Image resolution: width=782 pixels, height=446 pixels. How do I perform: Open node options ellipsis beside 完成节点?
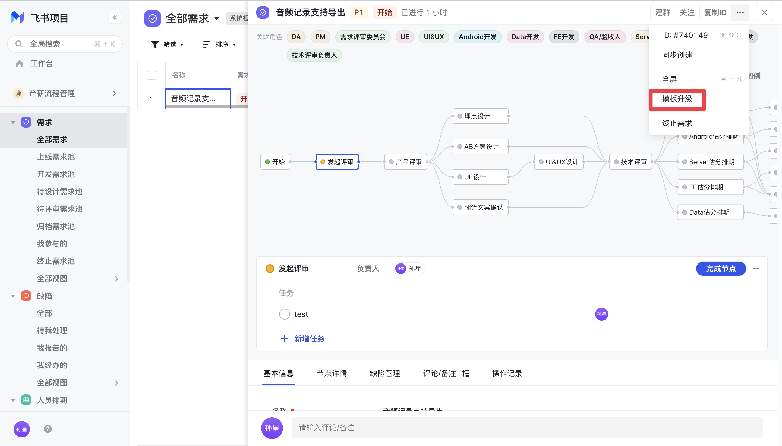click(756, 269)
